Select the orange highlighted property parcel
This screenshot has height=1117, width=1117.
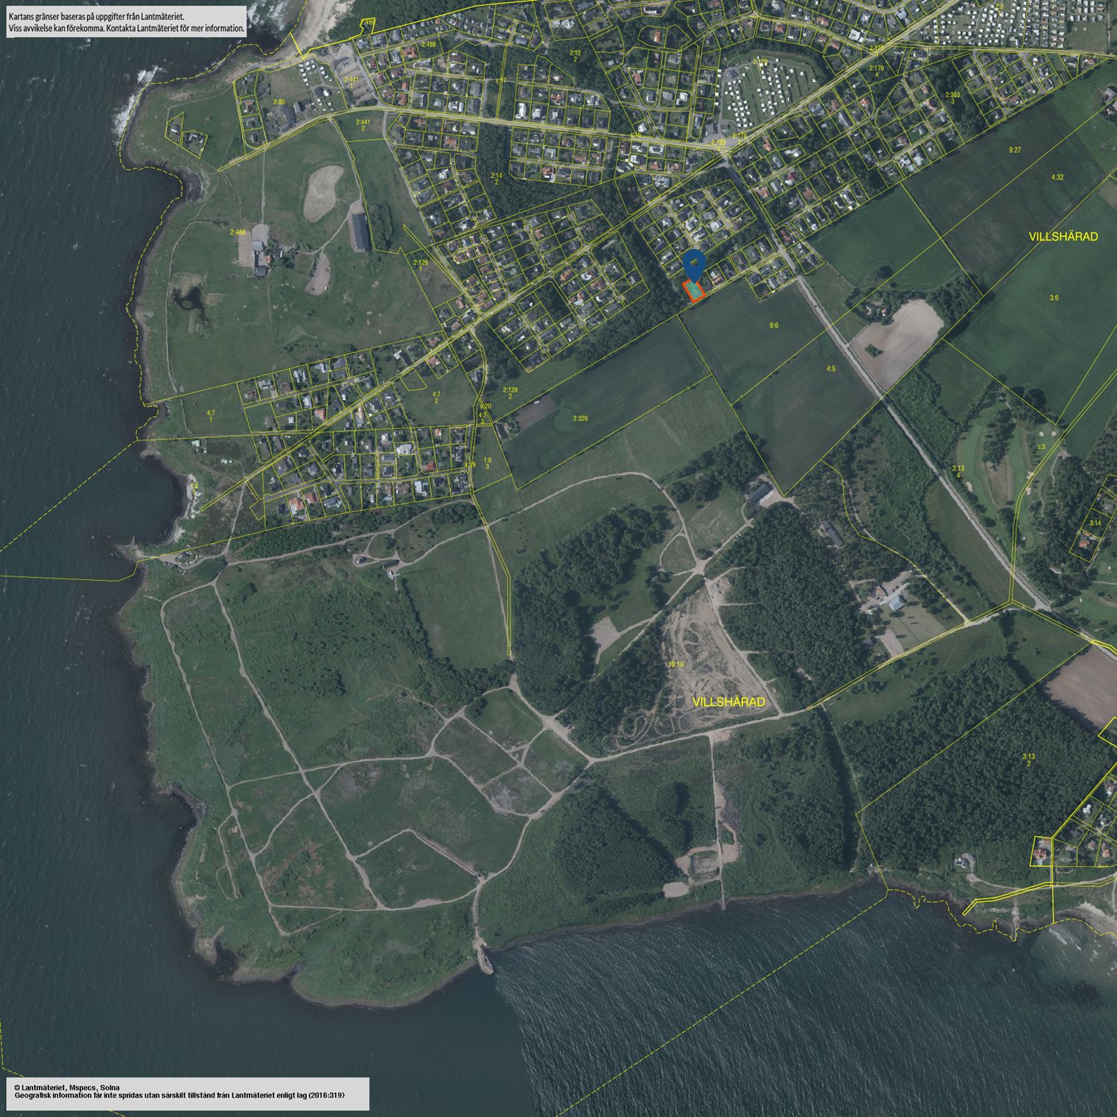(x=694, y=290)
